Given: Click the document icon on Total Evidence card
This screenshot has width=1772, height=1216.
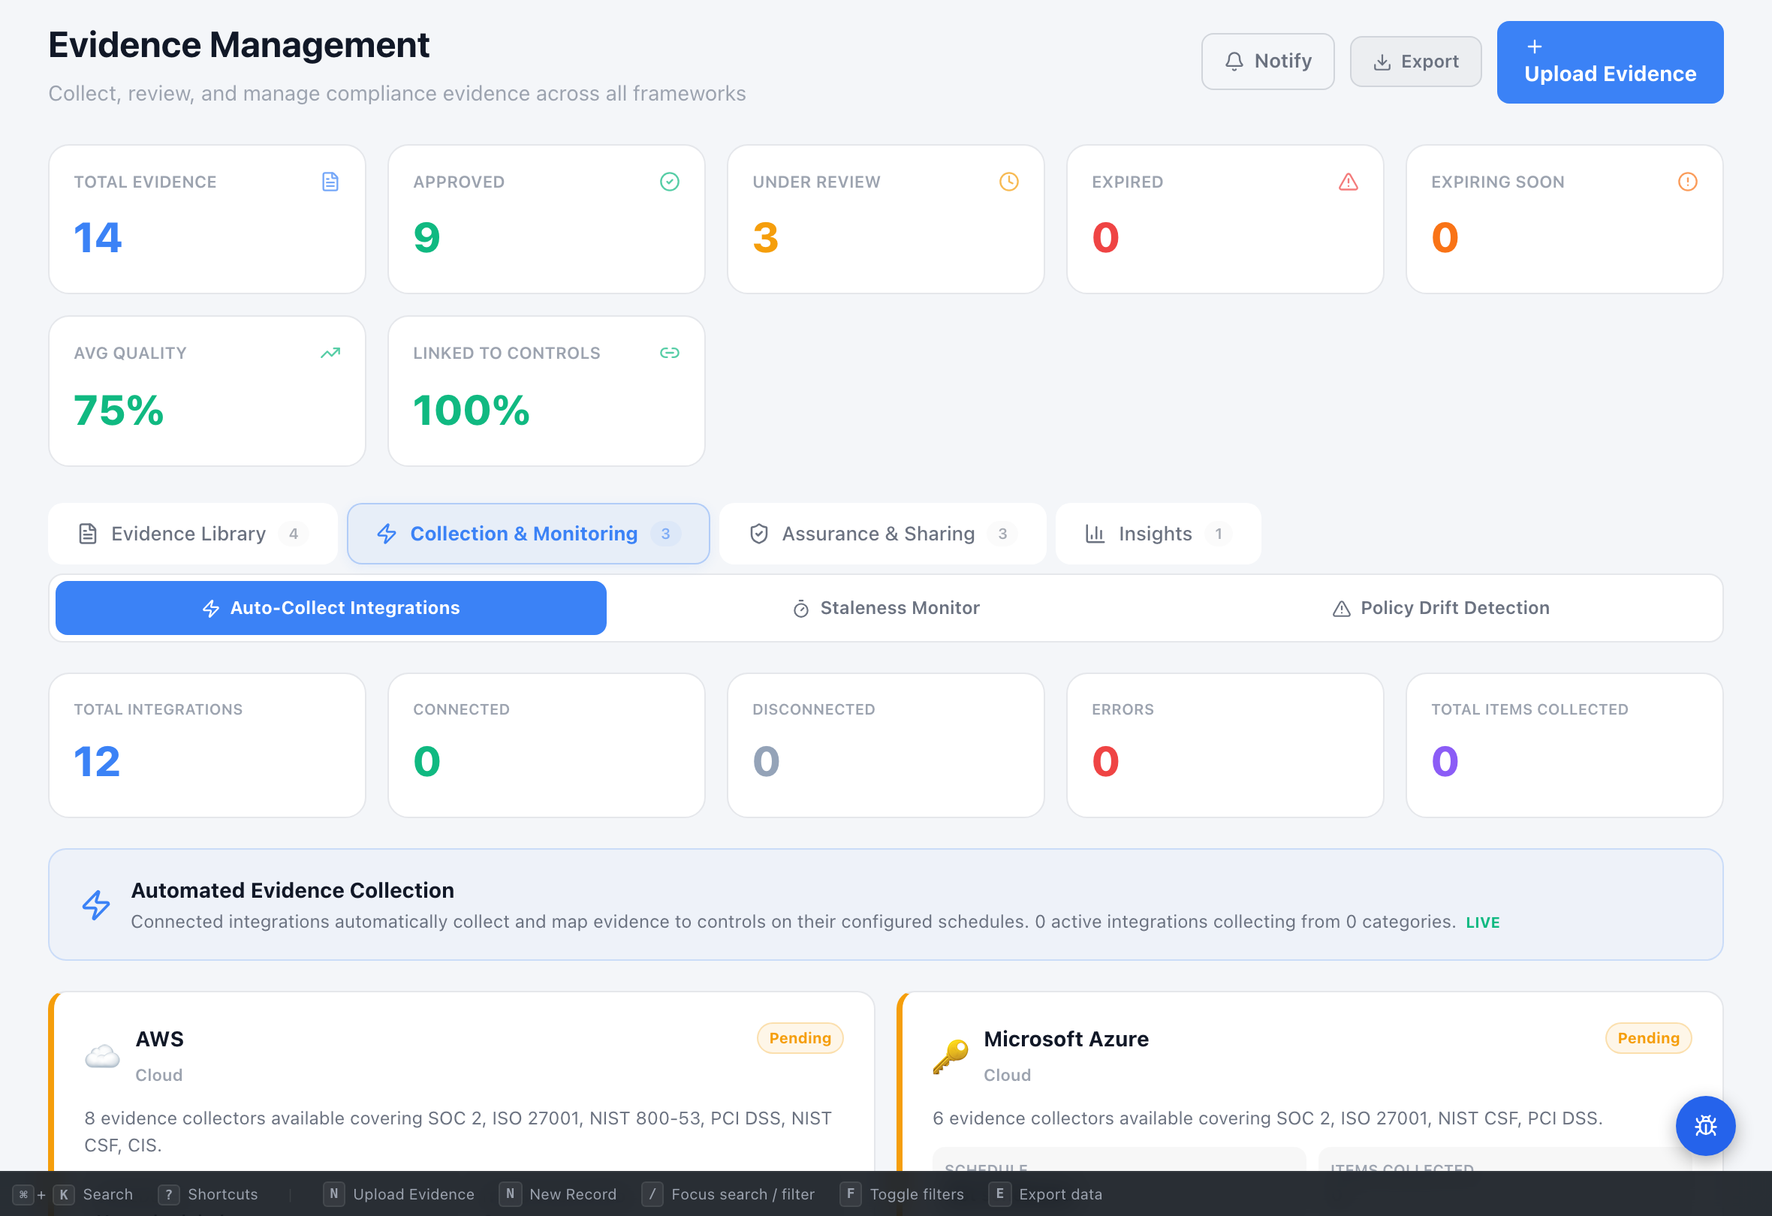Looking at the screenshot, I should point(330,182).
